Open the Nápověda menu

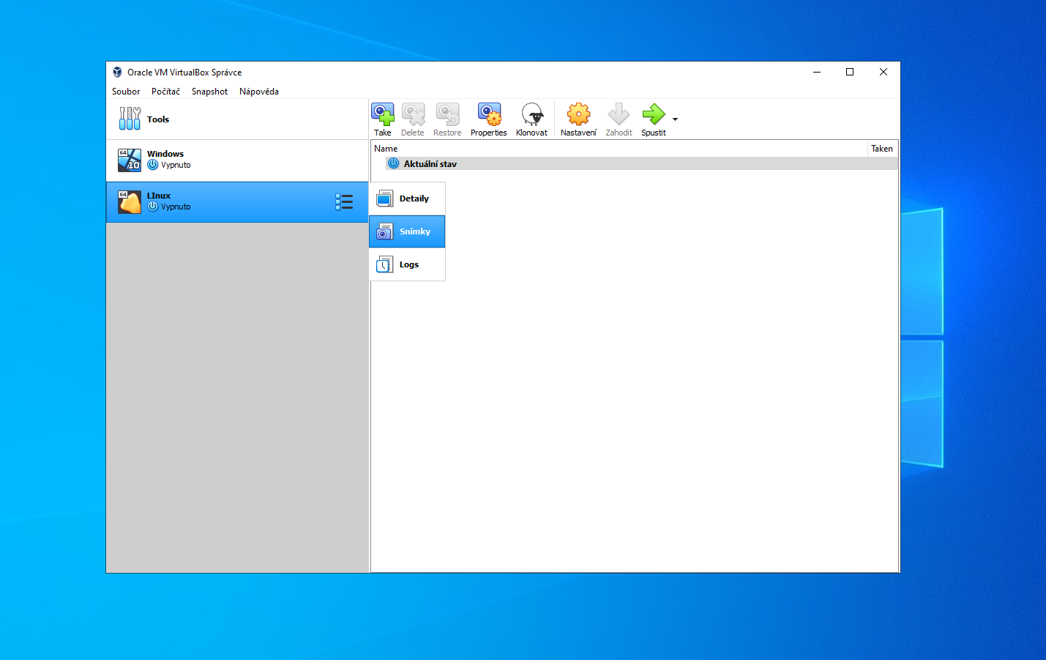pyautogui.click(x=259, y=92)
